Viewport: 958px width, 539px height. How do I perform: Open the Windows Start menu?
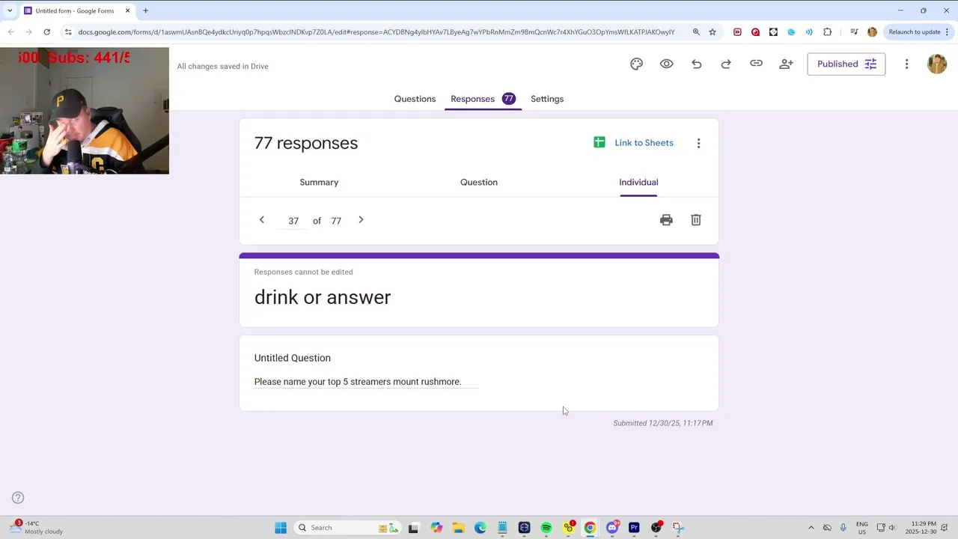pyautogui.click(x=281, y=528)
